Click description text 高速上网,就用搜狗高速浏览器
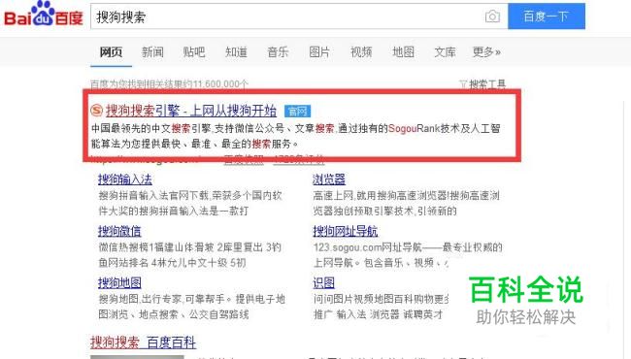Screen dimensions: 631x359 click(x=381, y=196)
